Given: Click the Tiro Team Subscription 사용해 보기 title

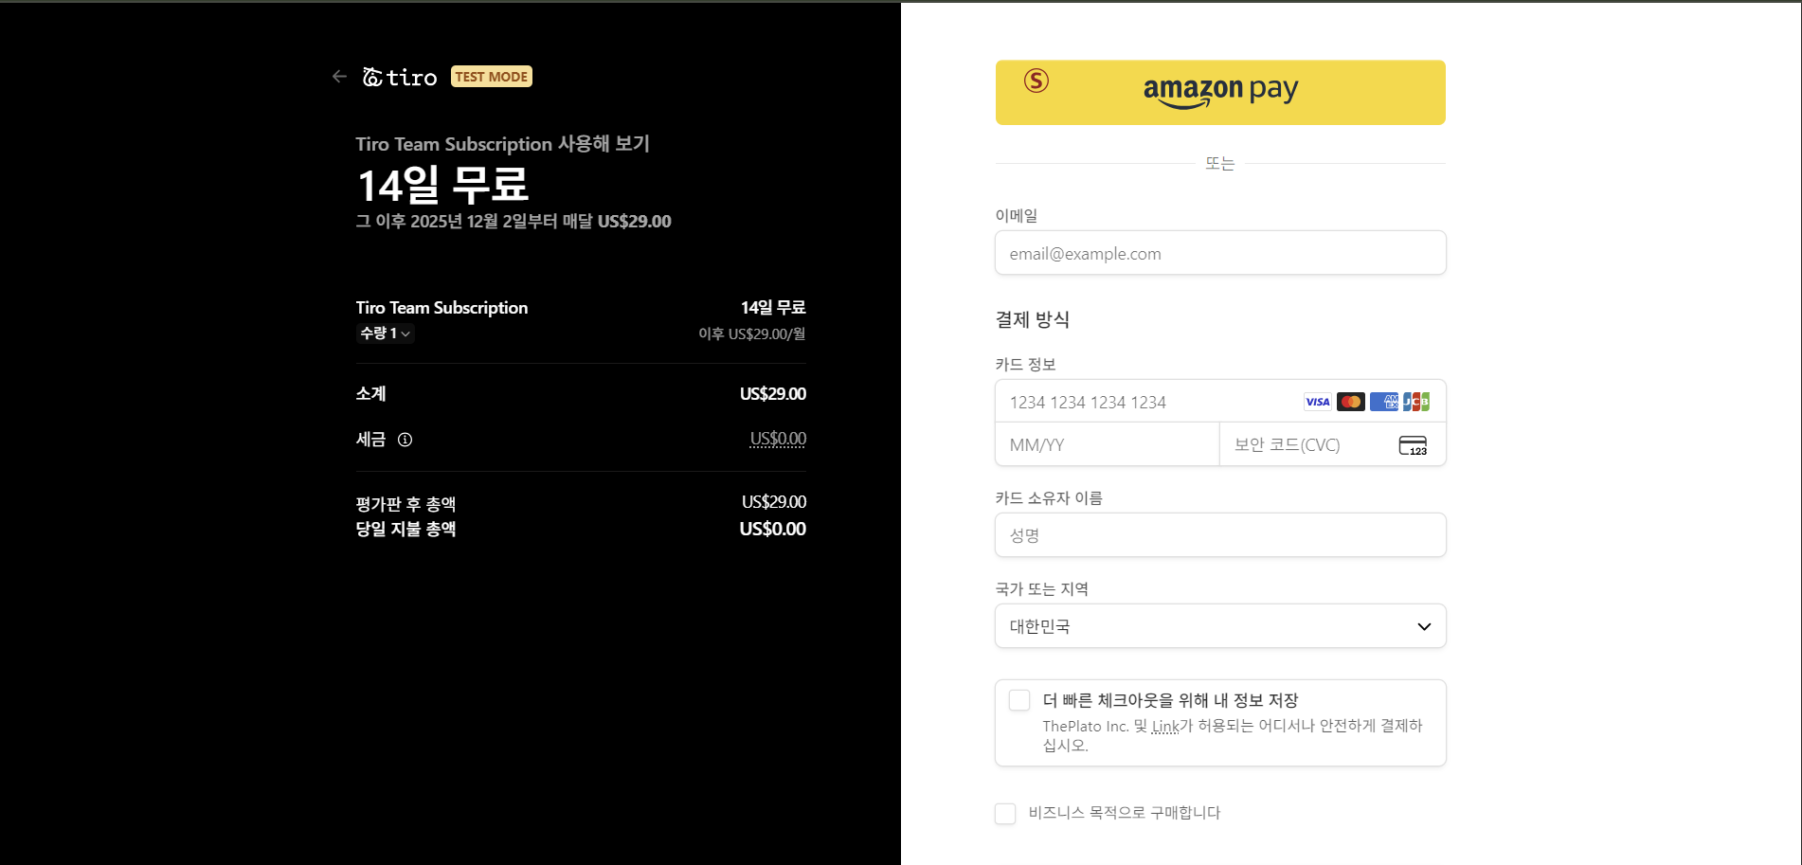Looking at the screenshot, I should click(x=503, y=144).
